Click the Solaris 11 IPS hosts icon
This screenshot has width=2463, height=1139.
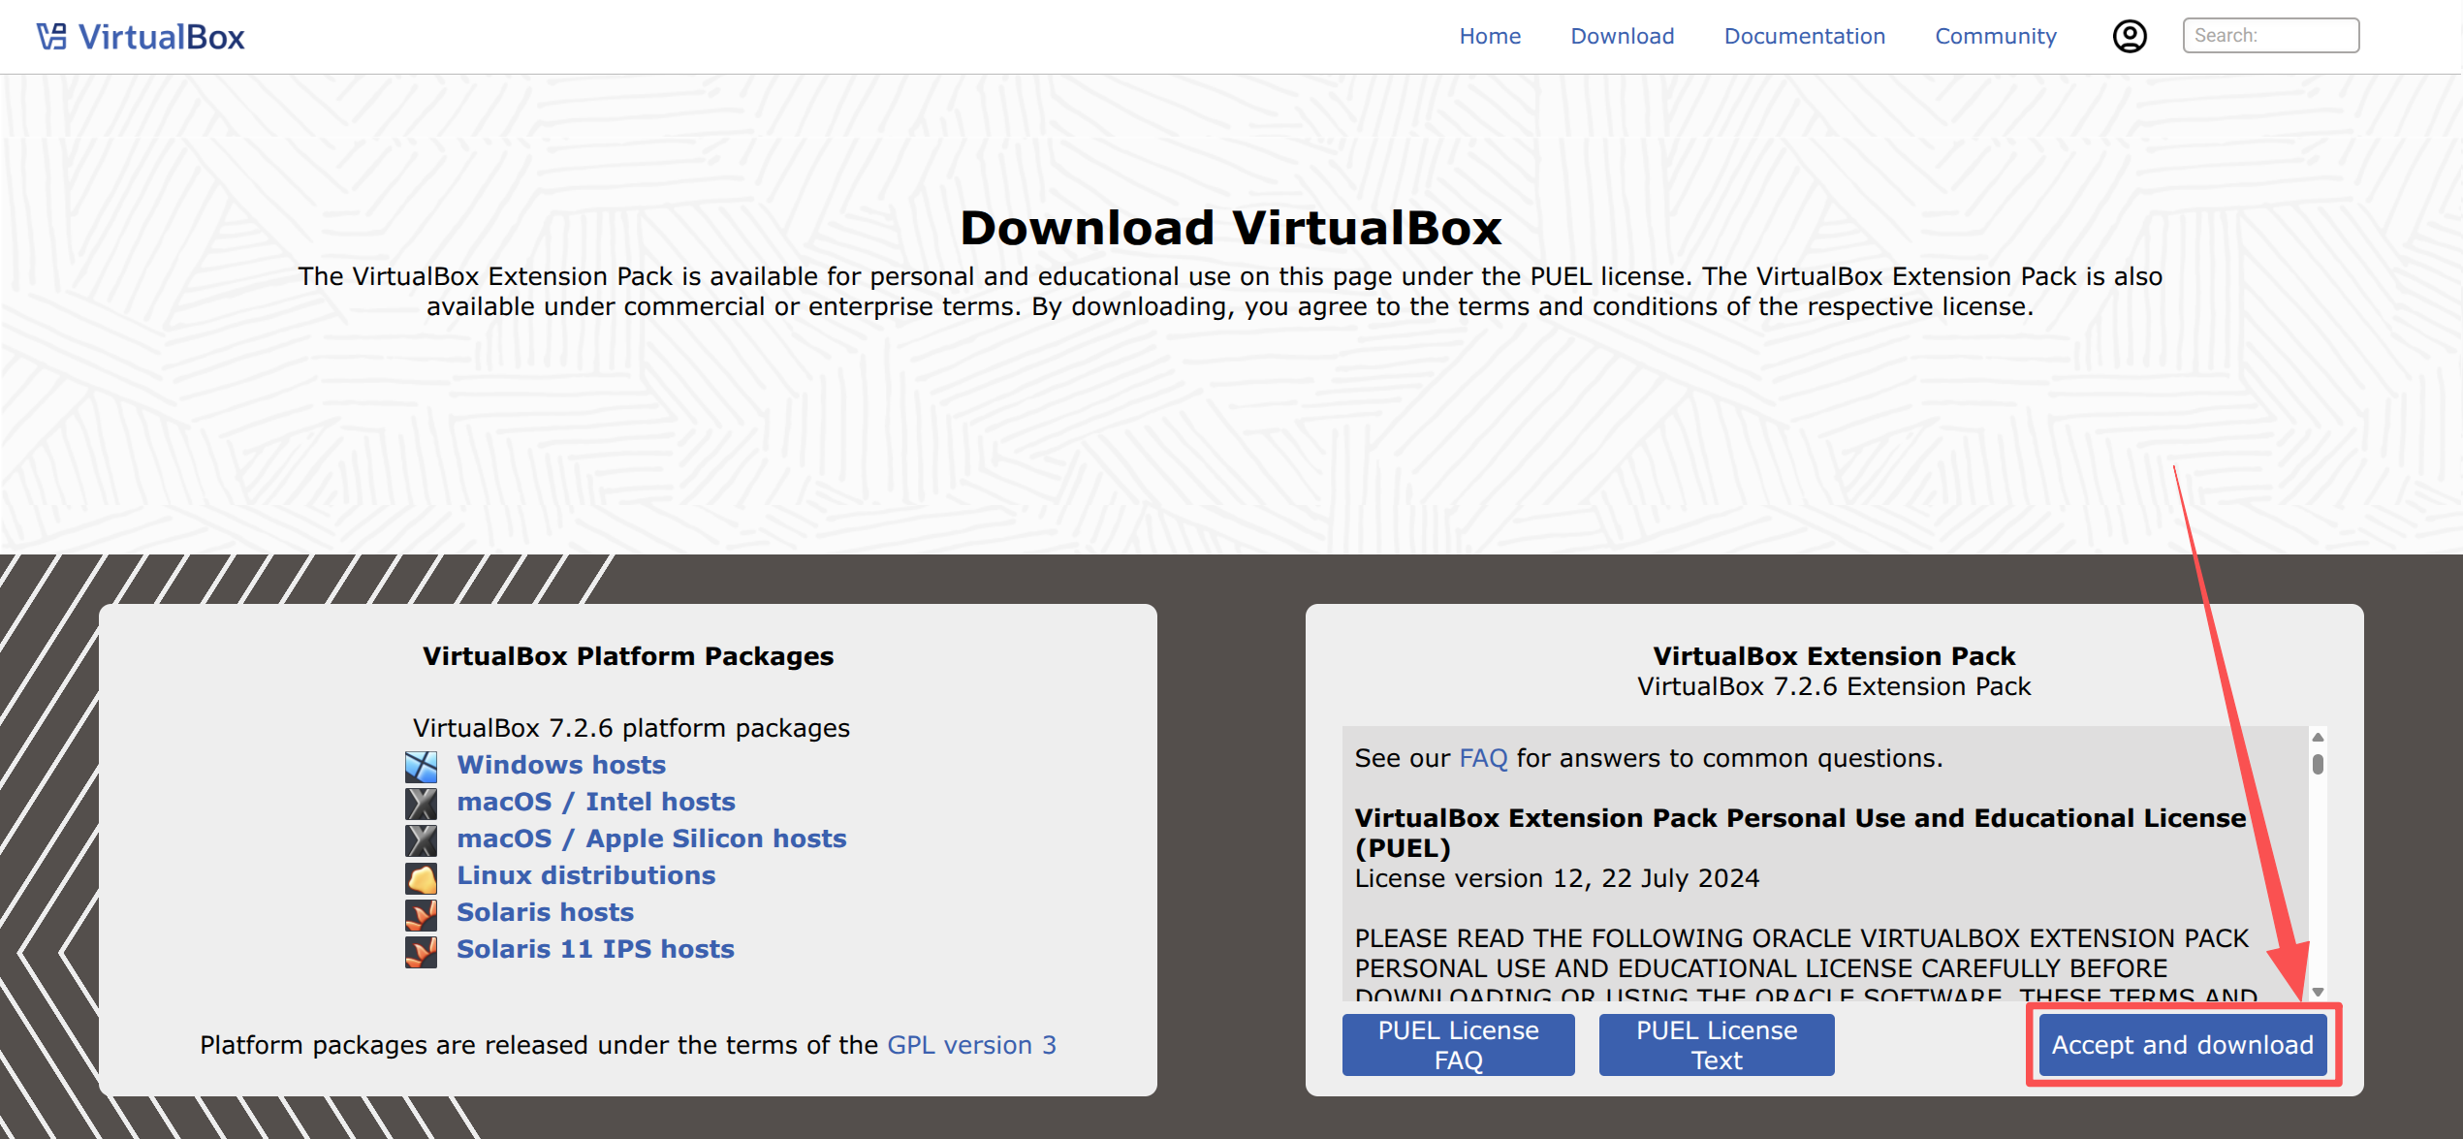(x=421, y=950)
